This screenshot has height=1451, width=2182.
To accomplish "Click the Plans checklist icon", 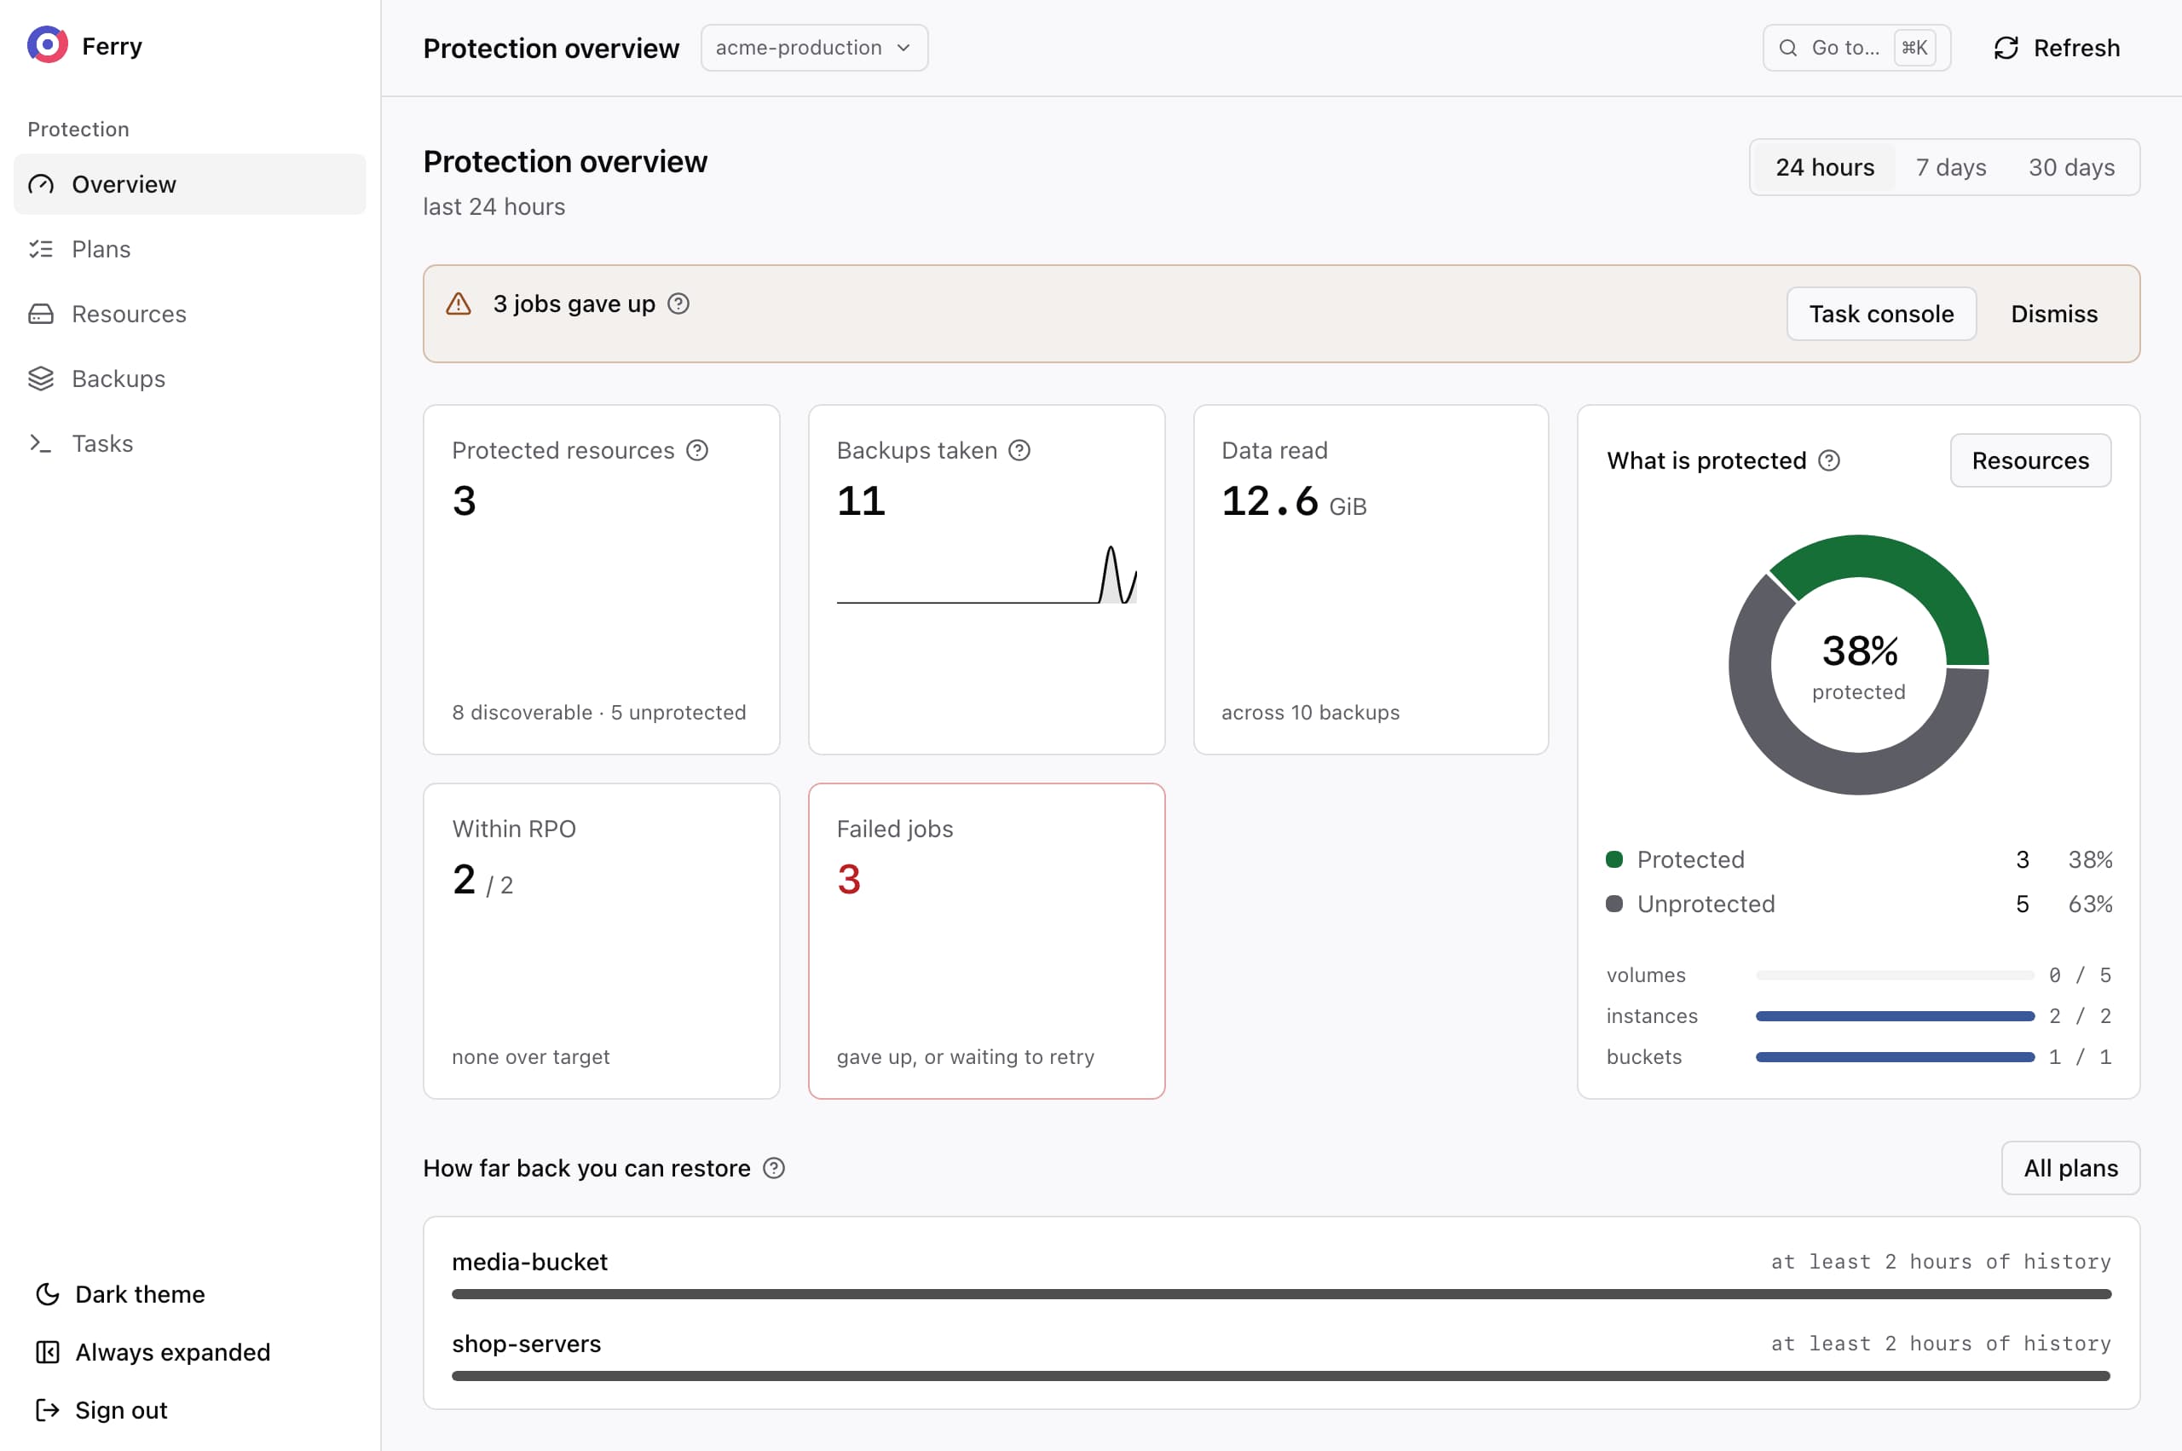I will (41, 249).
